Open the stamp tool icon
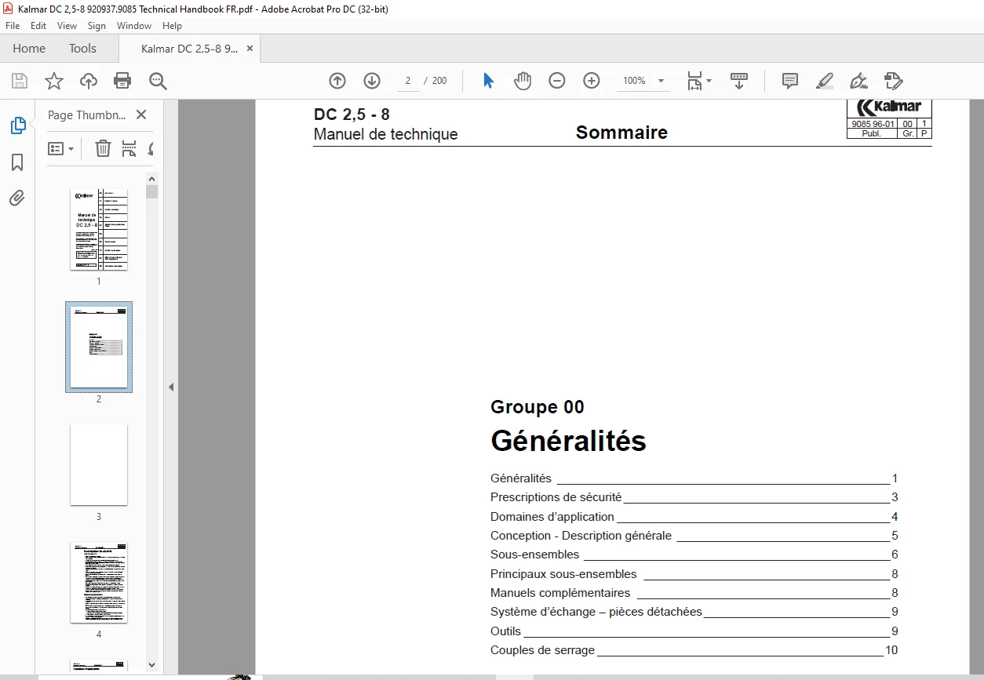The width and height of the screenshot is (984, 680). 894,81
